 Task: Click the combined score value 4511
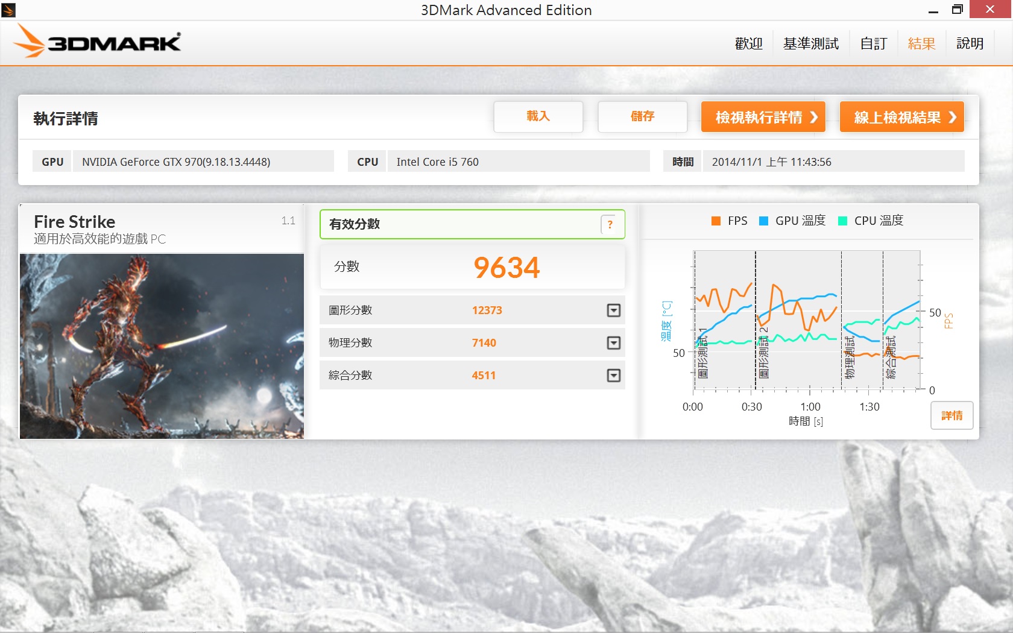coord(484,376)
